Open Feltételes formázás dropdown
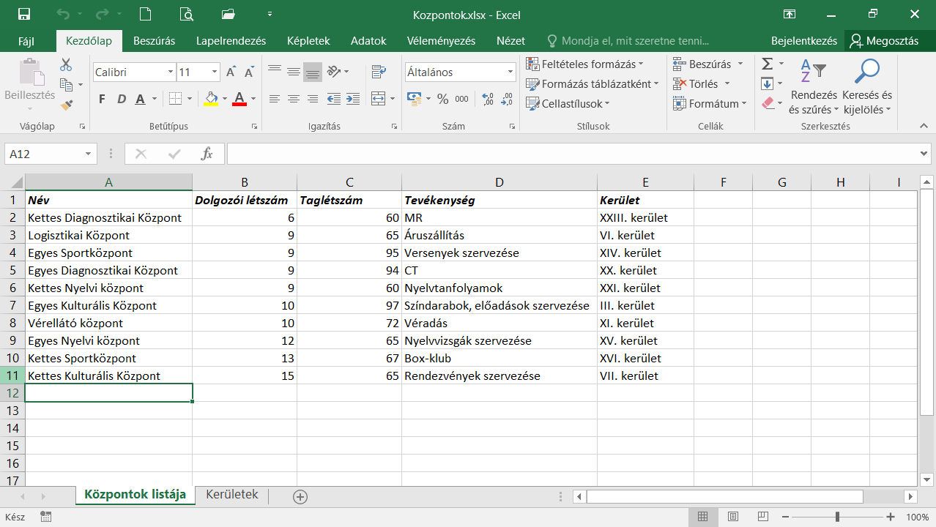Image resolution: width=936 pixels, height=527 pixels. click(584, 64)
